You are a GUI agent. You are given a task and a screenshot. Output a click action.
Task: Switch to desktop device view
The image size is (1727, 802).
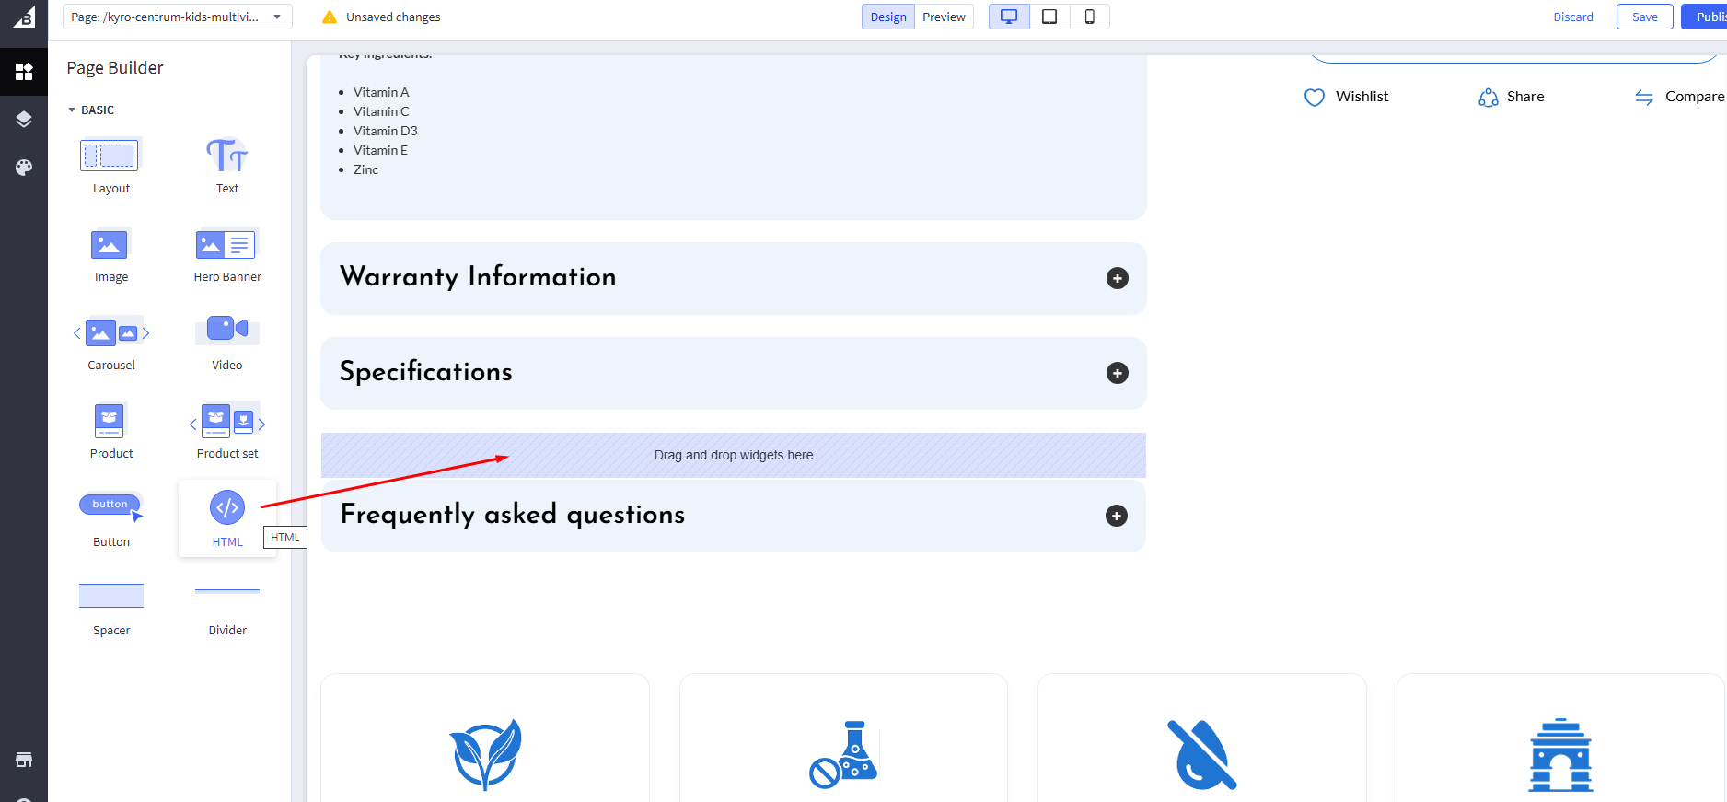[1009, 17]
